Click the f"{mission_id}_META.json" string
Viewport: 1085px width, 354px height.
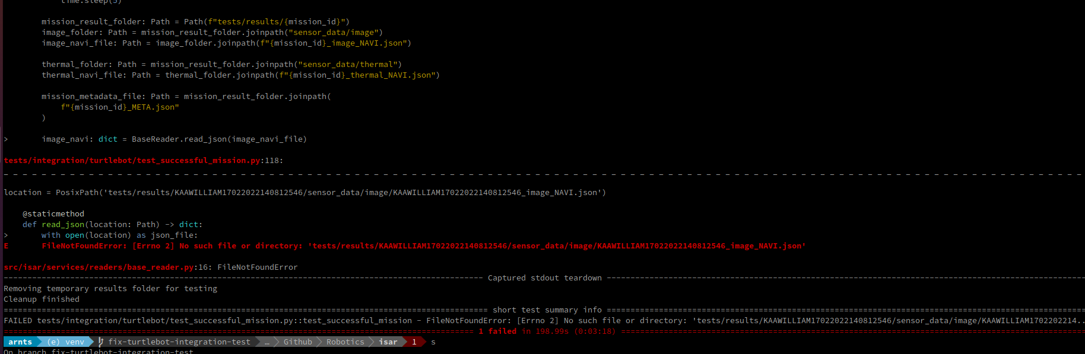[x=120, y=107]
